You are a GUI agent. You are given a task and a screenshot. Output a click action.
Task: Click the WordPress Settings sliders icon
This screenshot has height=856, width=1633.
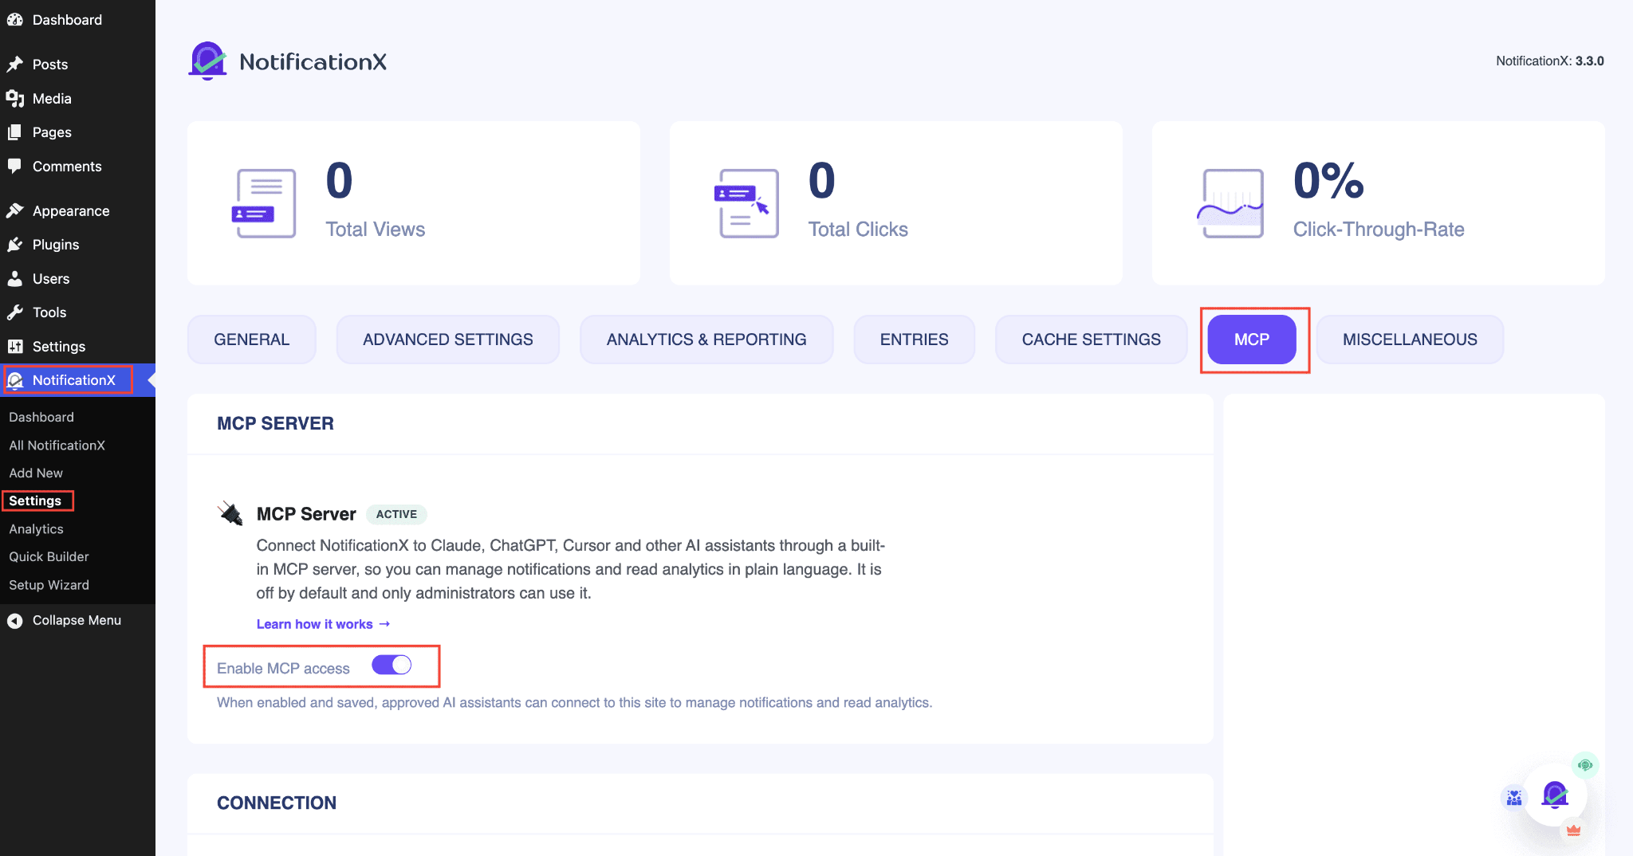pyautogui.click(x=15, y=346)
